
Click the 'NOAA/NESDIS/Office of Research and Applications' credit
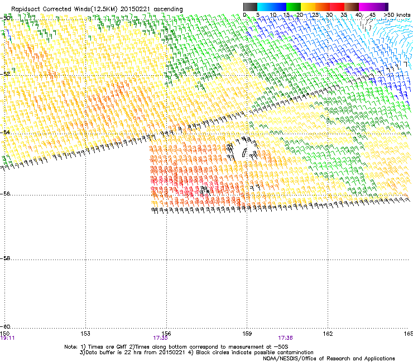pyautogui.click(x=329, y=358)
